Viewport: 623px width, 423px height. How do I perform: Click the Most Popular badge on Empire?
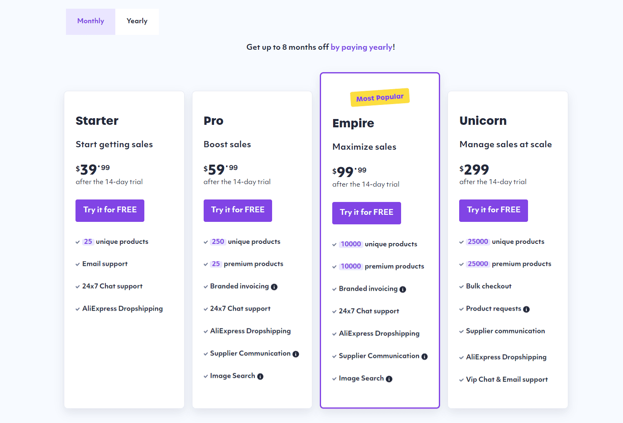[380, 97]
